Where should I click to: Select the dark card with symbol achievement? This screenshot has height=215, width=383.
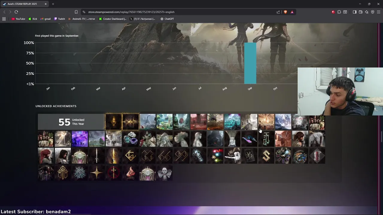(x=249, y=156)
